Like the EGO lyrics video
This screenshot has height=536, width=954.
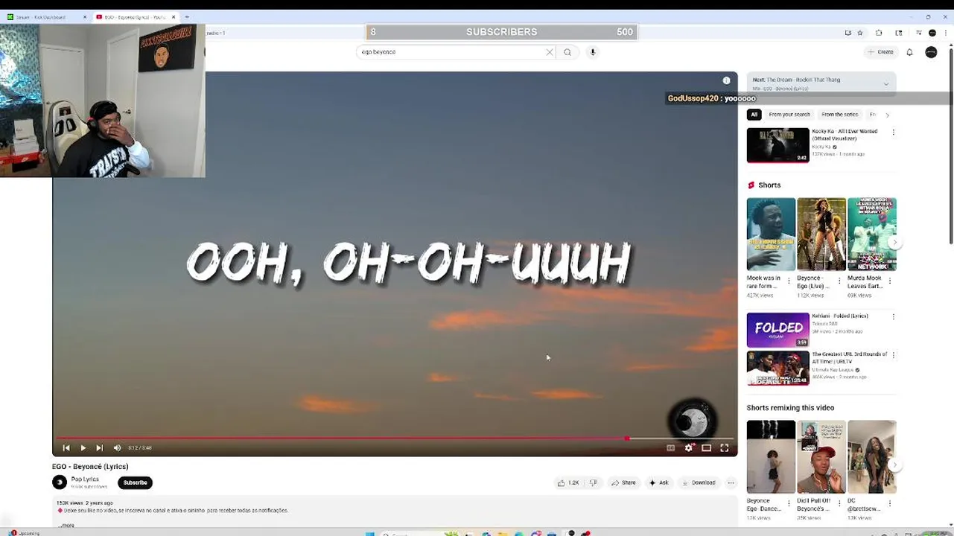568,482
